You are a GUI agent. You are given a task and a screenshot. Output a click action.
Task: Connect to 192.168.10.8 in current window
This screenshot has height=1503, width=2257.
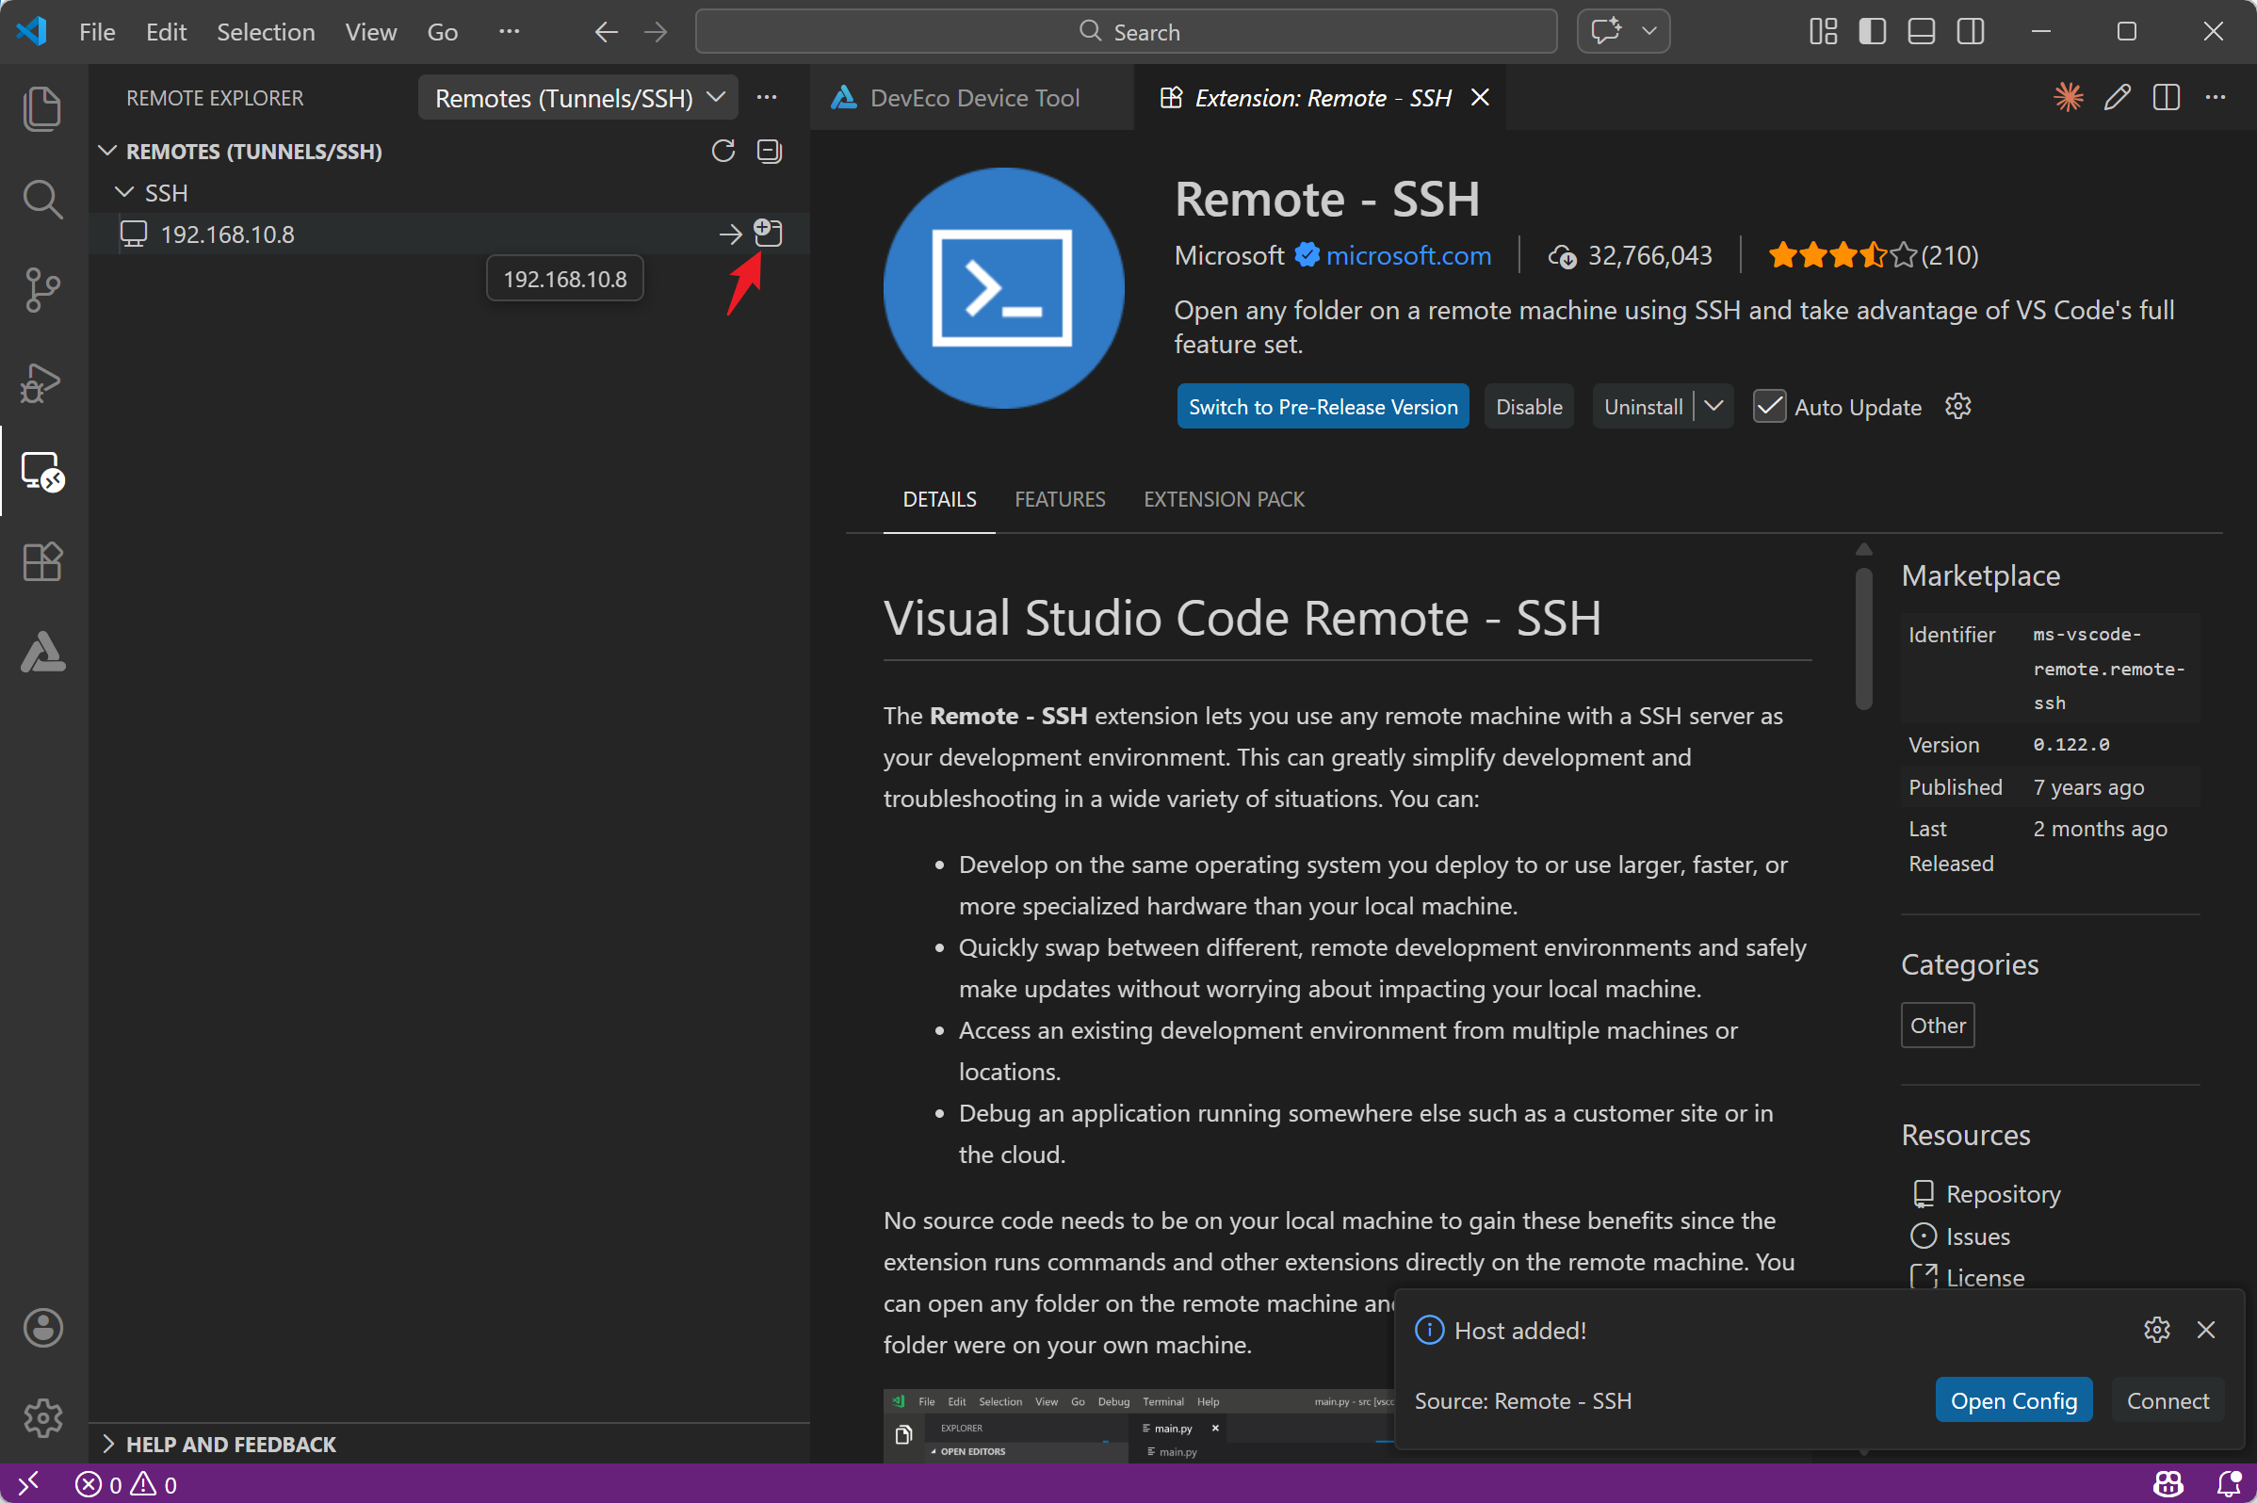pyautogui.click(x=730, y=234)
